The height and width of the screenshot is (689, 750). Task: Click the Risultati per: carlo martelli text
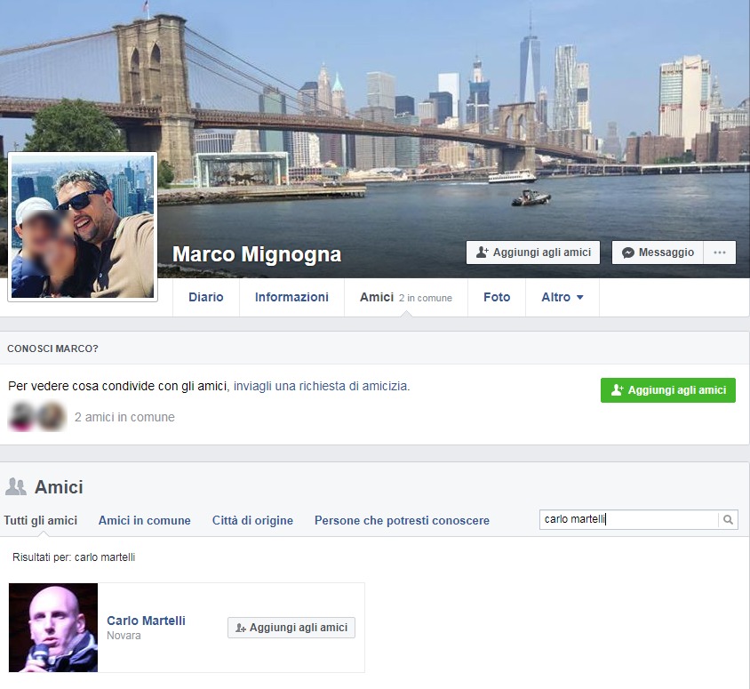point(74,557)
